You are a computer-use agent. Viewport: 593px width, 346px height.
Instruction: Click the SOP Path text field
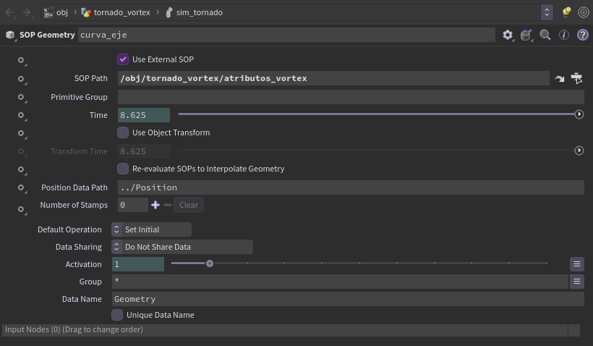coord(333,78)
